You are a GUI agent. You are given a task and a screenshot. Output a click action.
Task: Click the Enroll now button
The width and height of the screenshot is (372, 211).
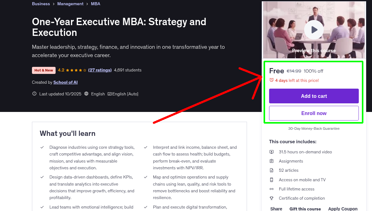314,113
